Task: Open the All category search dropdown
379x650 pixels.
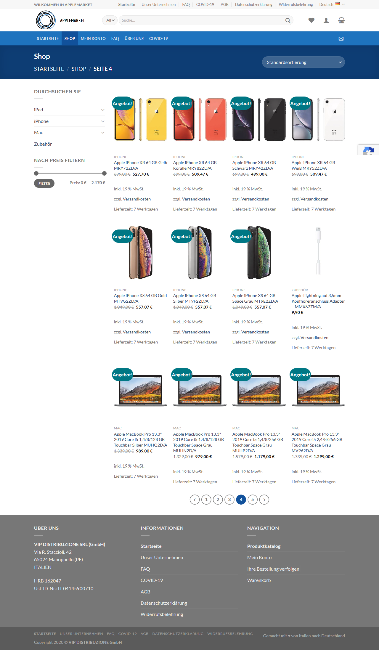Action: (110, 20)
